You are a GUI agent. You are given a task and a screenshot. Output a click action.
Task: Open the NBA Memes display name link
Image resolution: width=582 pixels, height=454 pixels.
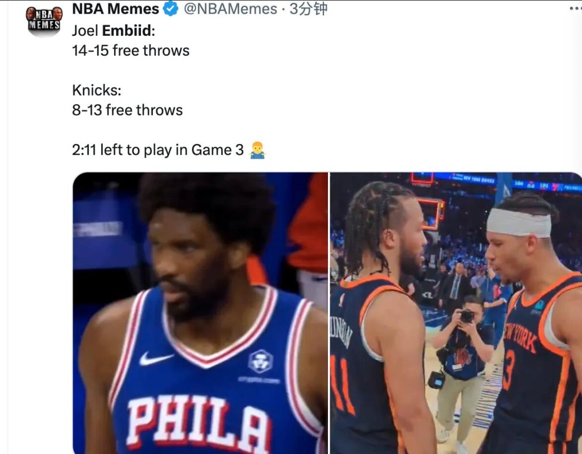(115, 9)
